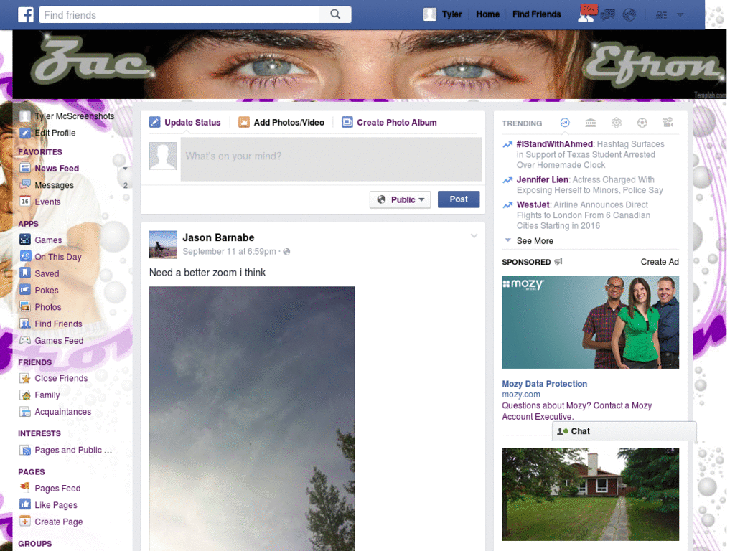This screenshot has height=551, width=735.
Task: Click the Tyler profile picture in top bar
Action: [429, 14]
